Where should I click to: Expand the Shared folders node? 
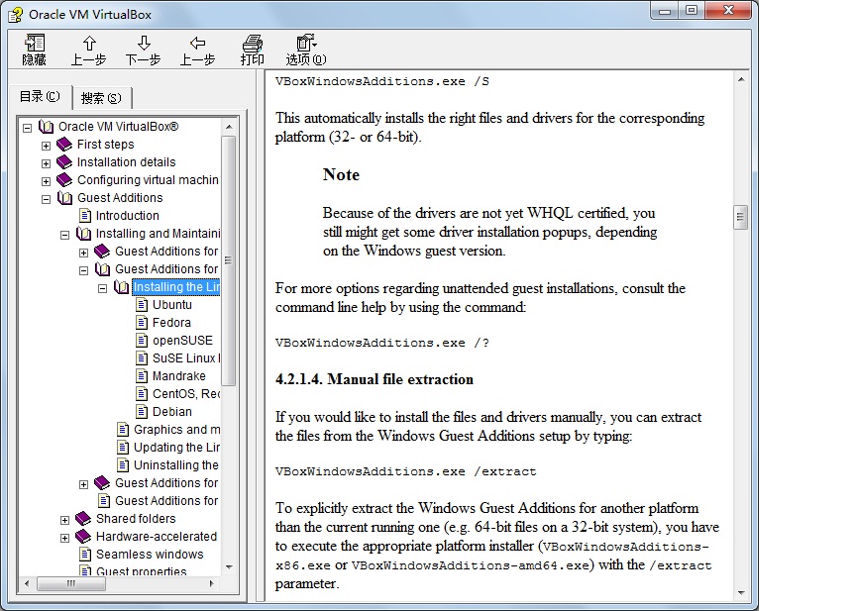point(65,520)
